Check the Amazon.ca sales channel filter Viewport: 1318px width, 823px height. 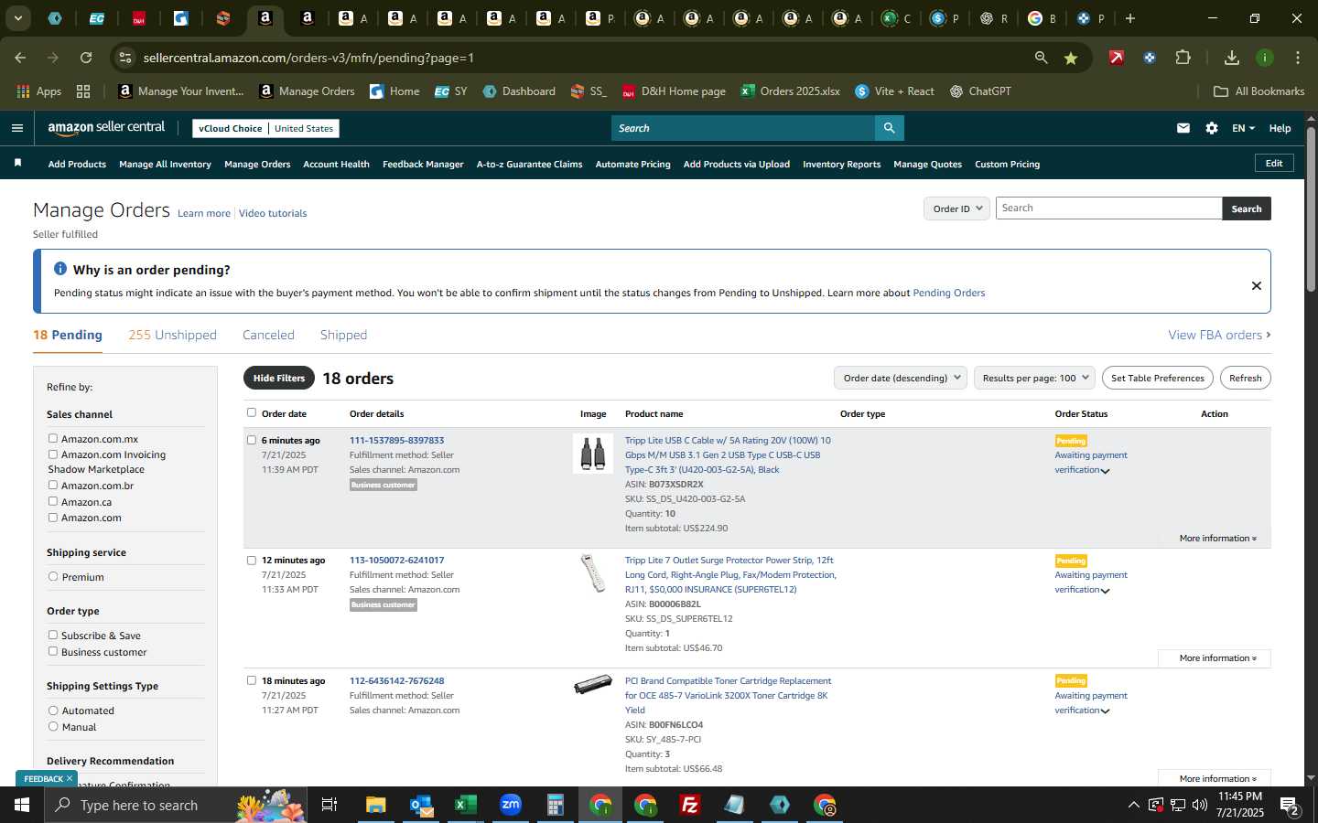point(53,501)
